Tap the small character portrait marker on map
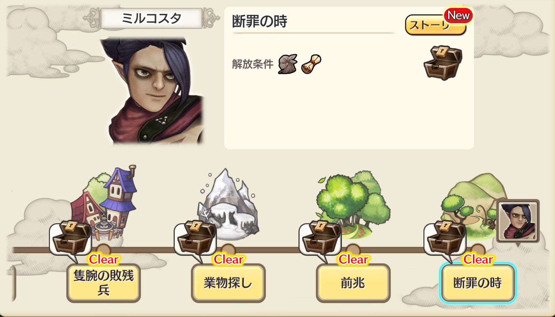 click(518, 221)
